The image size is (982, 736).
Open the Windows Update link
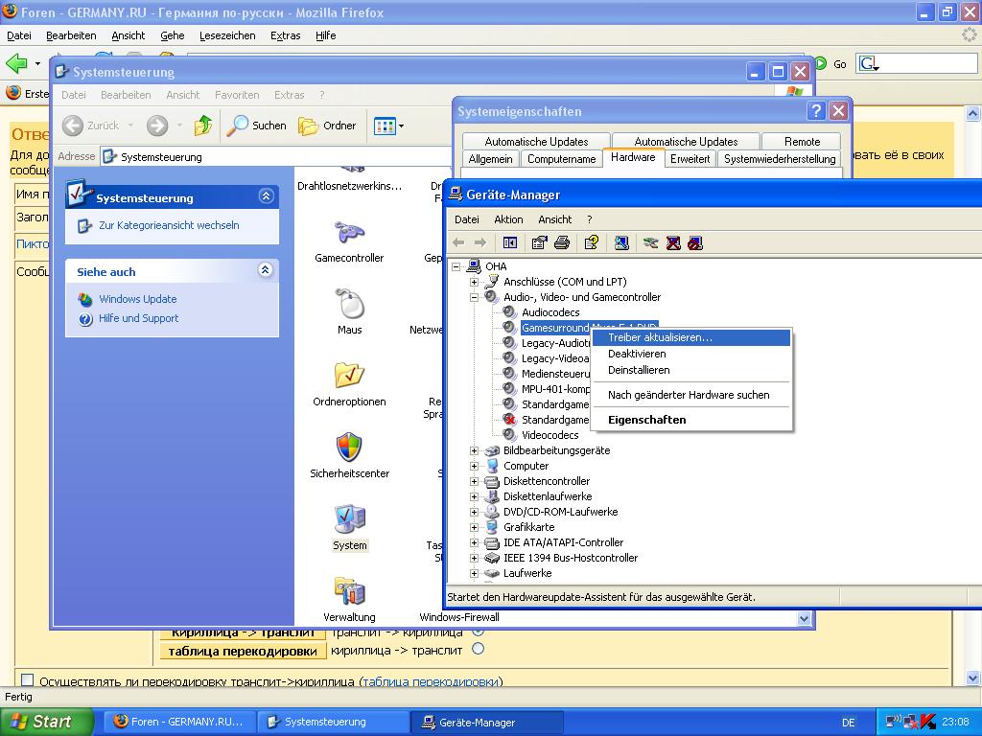[x=138, y=299]
